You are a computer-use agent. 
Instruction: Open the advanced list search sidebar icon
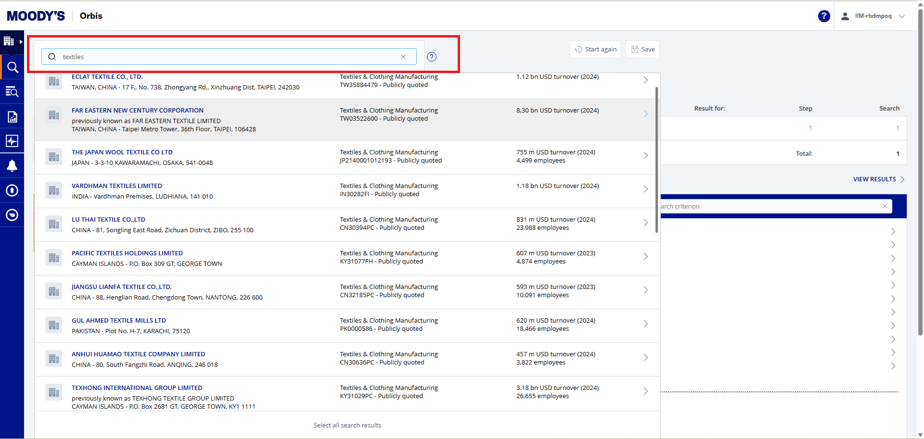point(12,91)
